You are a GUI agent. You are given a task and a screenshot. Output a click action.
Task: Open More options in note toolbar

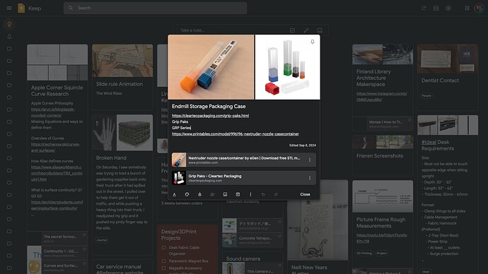point(250,194)
